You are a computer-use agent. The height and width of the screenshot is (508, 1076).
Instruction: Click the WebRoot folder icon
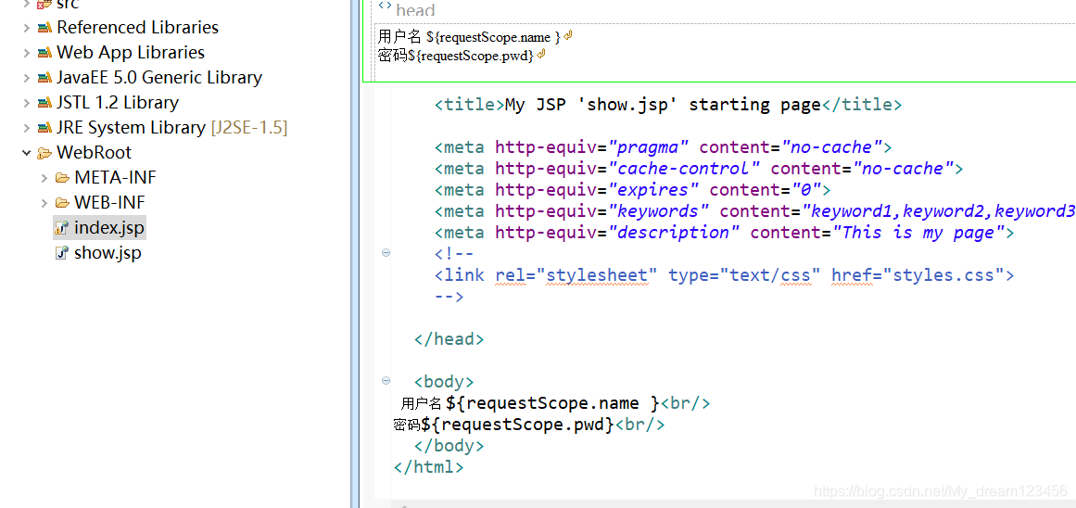click(44, 153)
